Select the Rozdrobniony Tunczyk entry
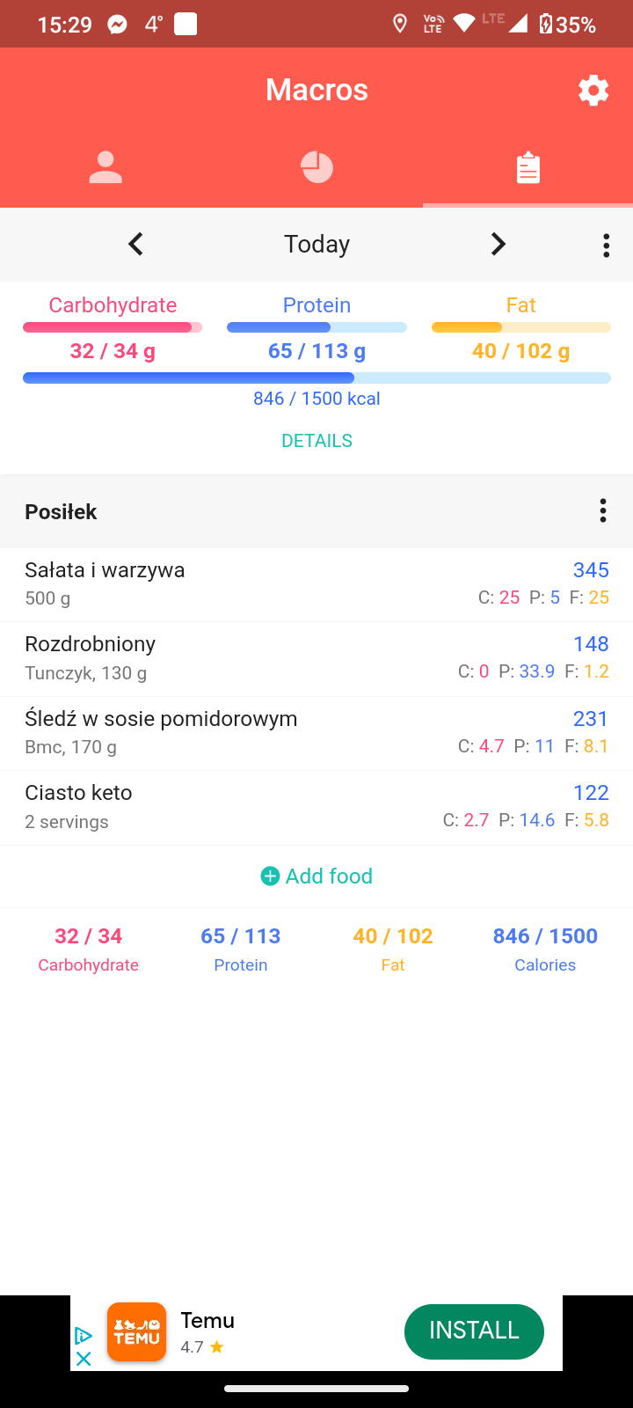 click(316, 658)
